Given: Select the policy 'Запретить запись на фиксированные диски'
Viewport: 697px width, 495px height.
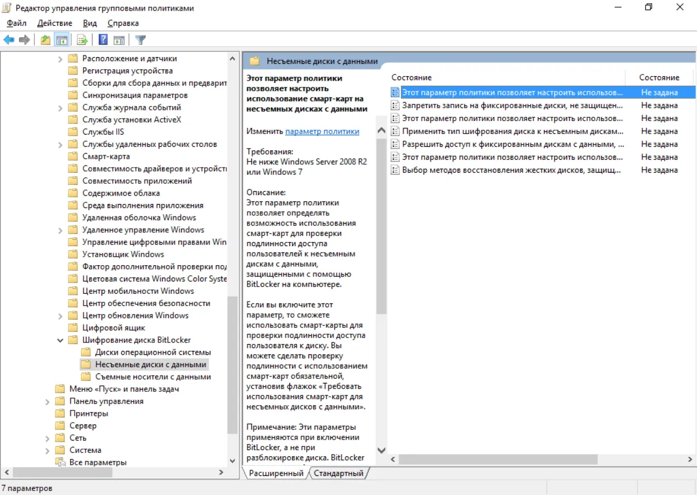Looking at the screenshot, I should (513, 105).
